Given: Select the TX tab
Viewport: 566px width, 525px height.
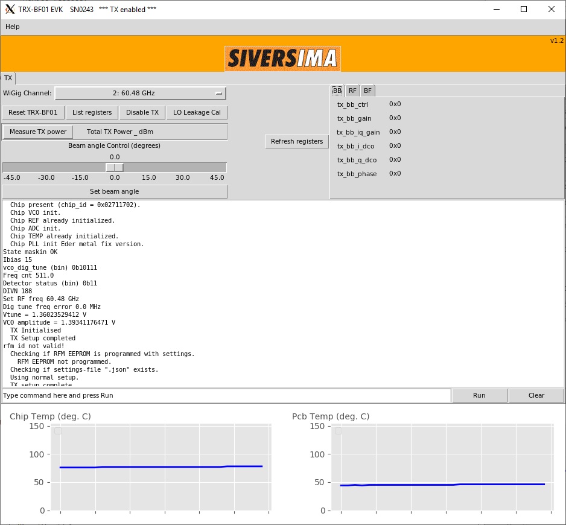Looking at the screenshot, I should (8, 78).
